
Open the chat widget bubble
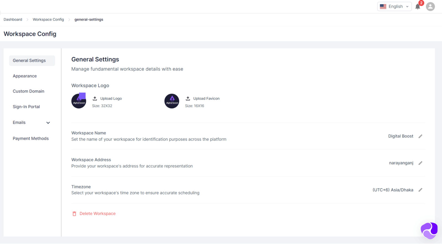[x=429, y=230]
